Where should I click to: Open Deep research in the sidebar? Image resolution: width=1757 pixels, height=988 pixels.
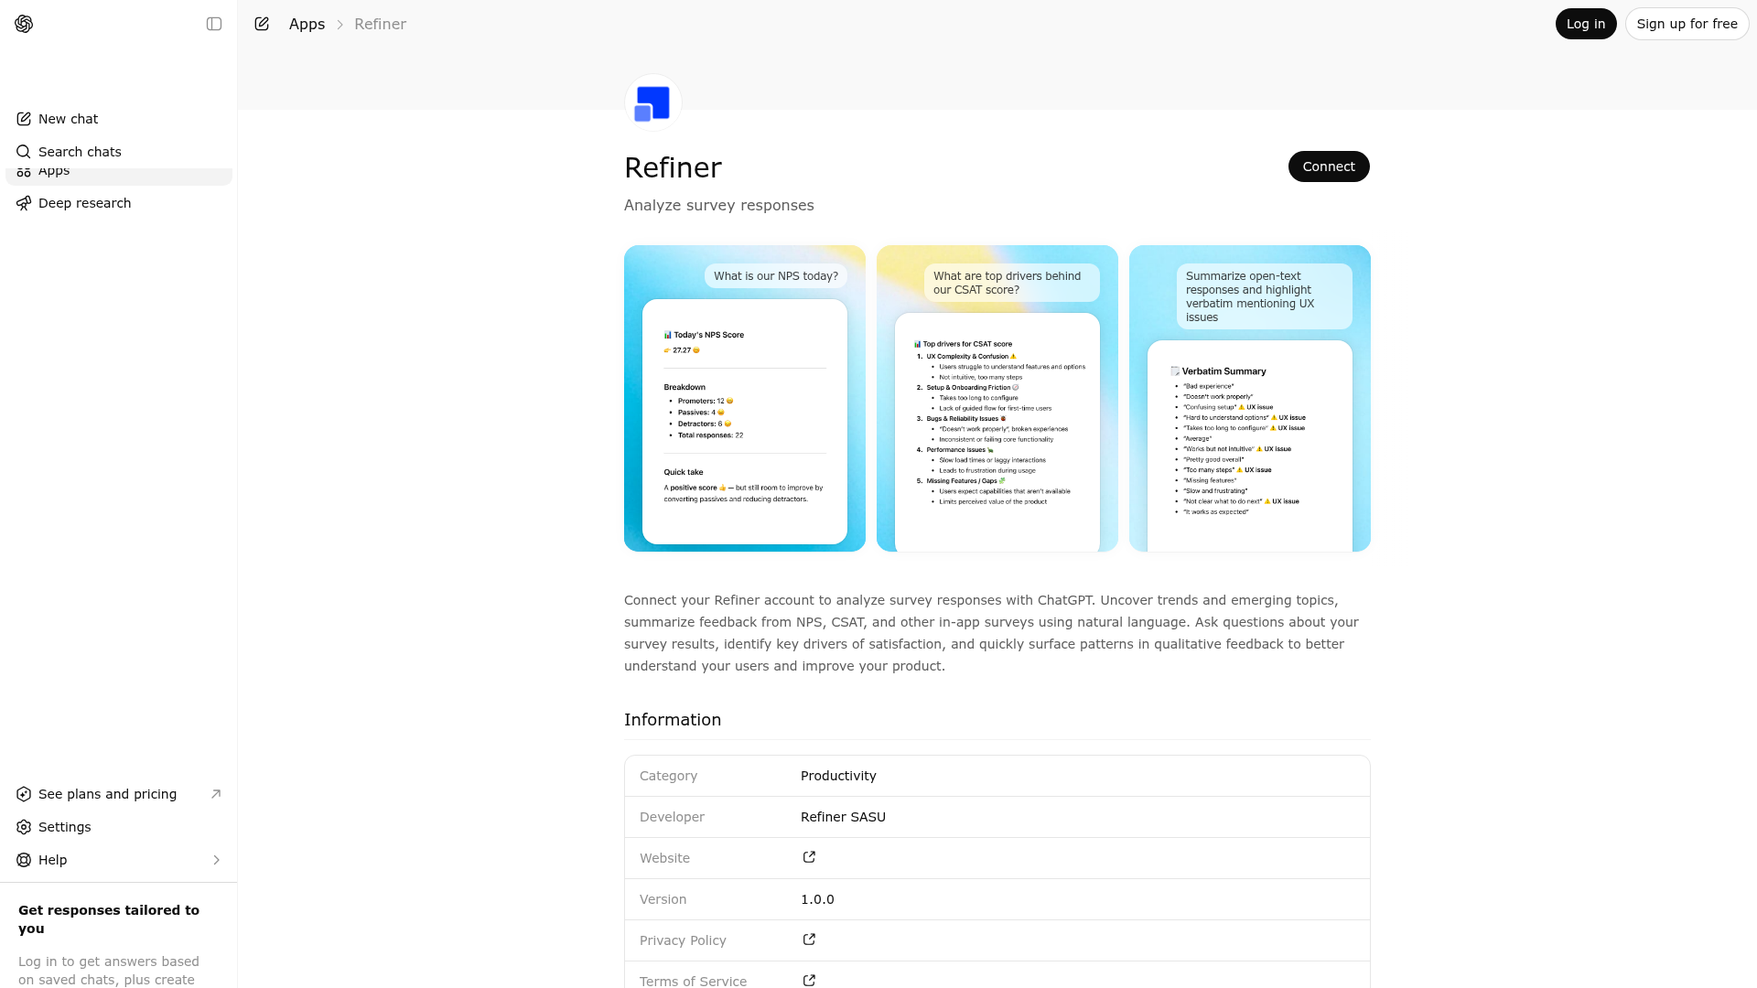[x=119, y=203]
